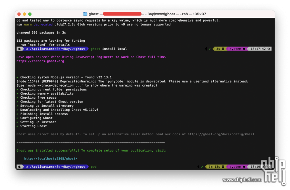This screenshot has width=290, height=190.
Task: Open the http://localhost:2368/ghost/ setup link
Action: [51, 159]
